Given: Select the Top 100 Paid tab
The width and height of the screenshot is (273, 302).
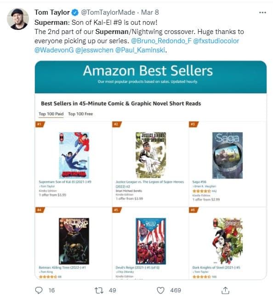Looking at the screenshot, I should 51,114.
